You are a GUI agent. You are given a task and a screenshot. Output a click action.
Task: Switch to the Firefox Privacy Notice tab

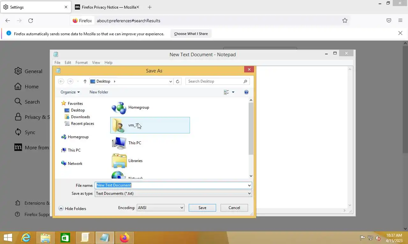[x=107, y=7]
